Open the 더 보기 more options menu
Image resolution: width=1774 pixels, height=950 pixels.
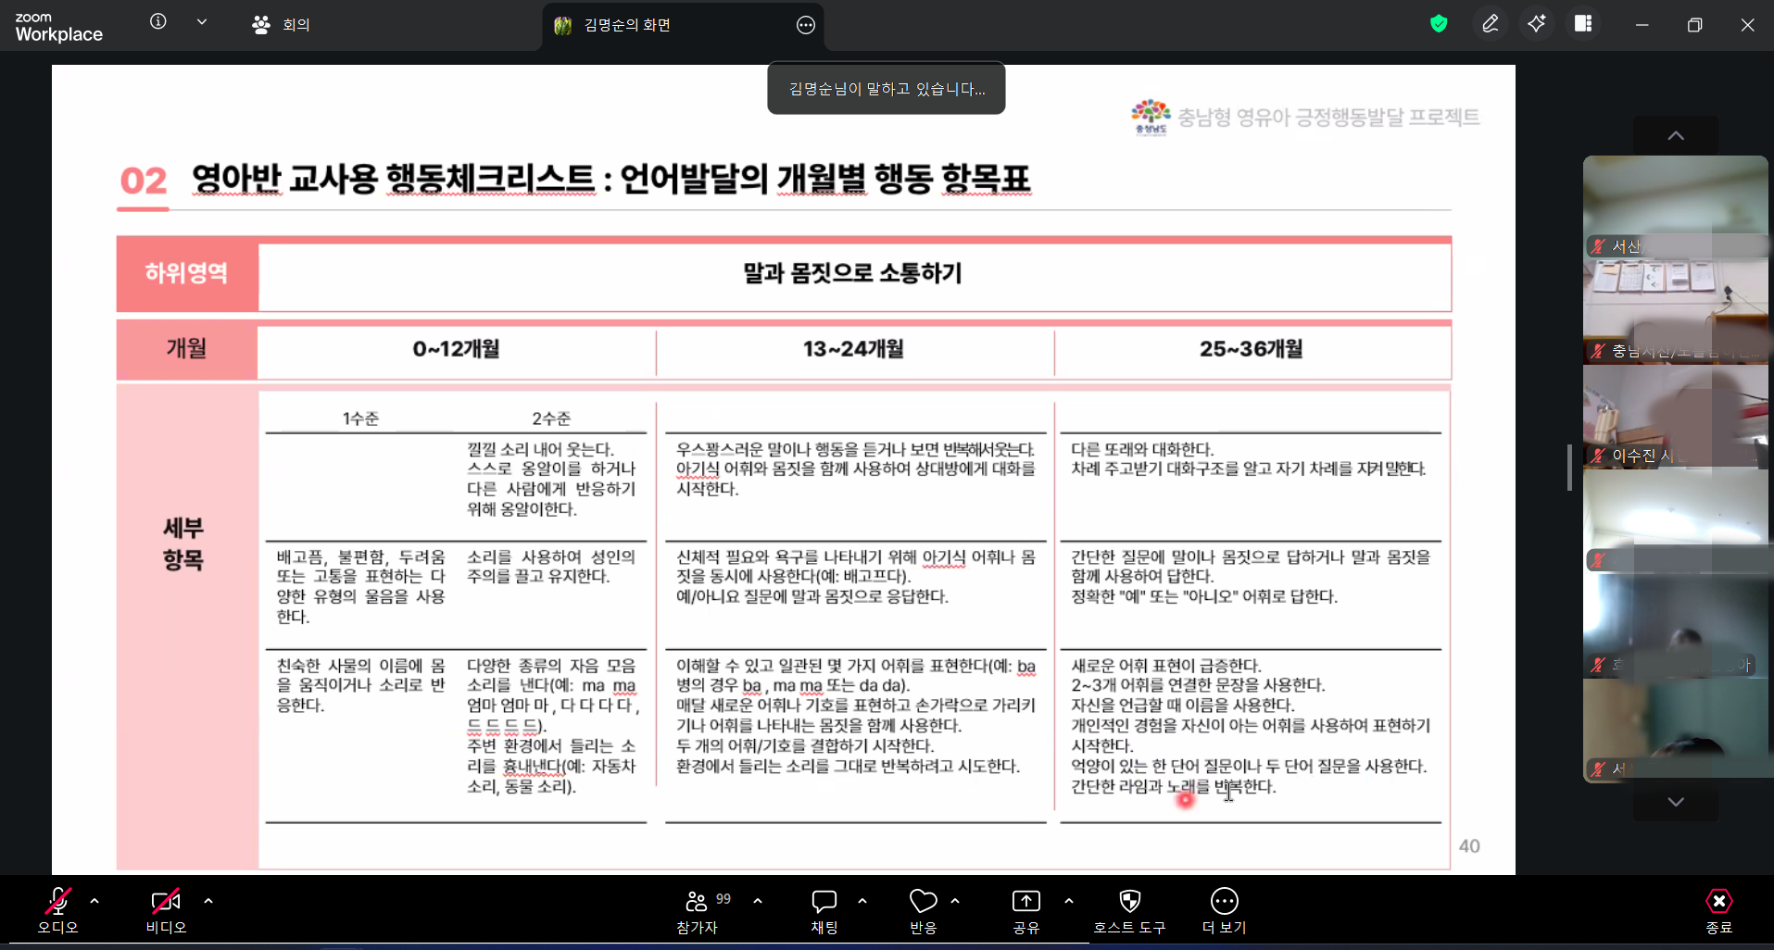1224,910
